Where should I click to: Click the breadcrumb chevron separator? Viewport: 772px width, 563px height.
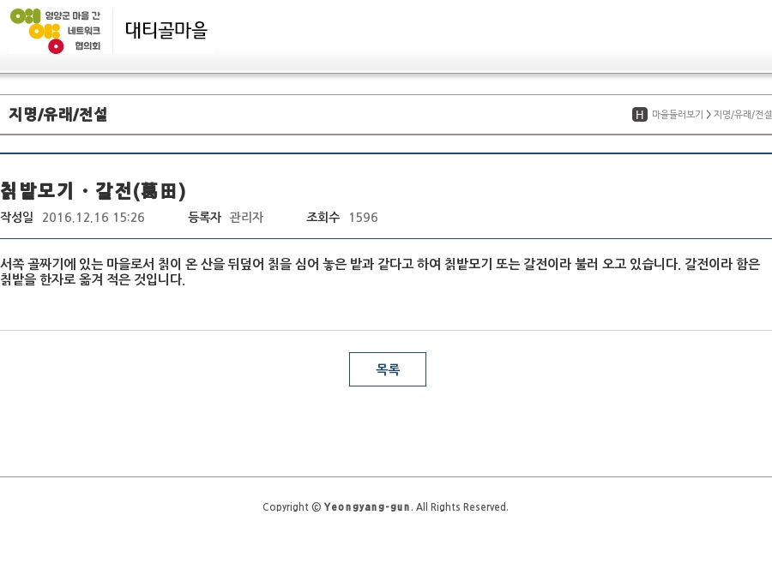click(x=709, y=115)
